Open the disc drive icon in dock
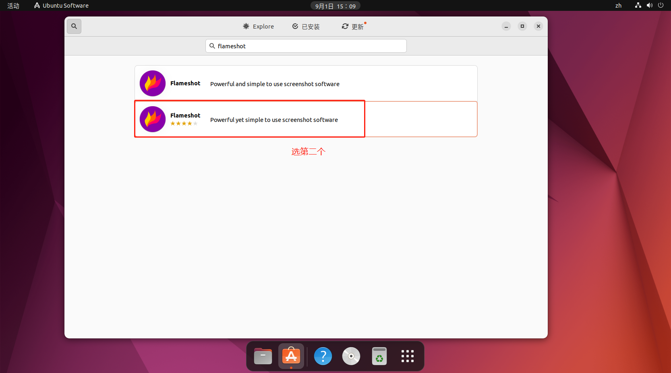 tap(351, 356)
